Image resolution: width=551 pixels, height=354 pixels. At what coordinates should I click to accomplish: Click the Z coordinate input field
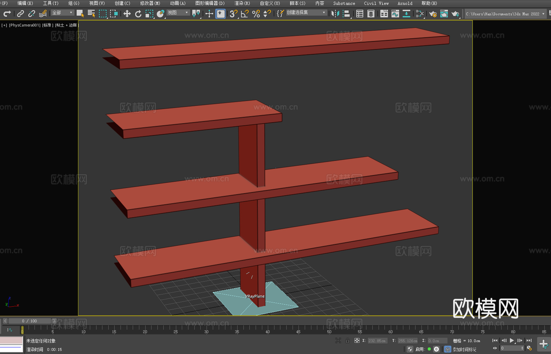pos(437,341)
